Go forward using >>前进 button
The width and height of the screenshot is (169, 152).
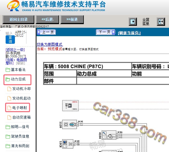tap(72, 20)
